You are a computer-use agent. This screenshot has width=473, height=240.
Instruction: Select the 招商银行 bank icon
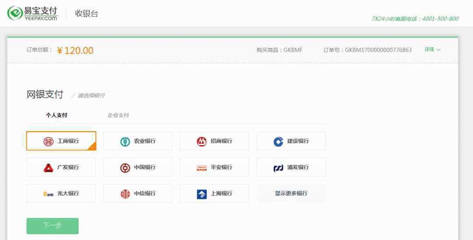pos(201,141)
